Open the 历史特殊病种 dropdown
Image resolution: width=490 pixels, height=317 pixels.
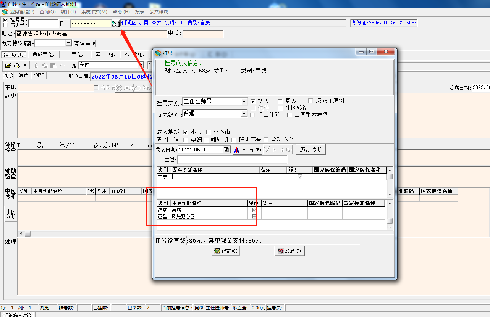point(68,43)
